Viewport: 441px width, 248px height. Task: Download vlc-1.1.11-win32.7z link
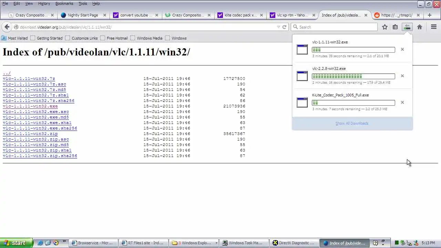point(29,79)
